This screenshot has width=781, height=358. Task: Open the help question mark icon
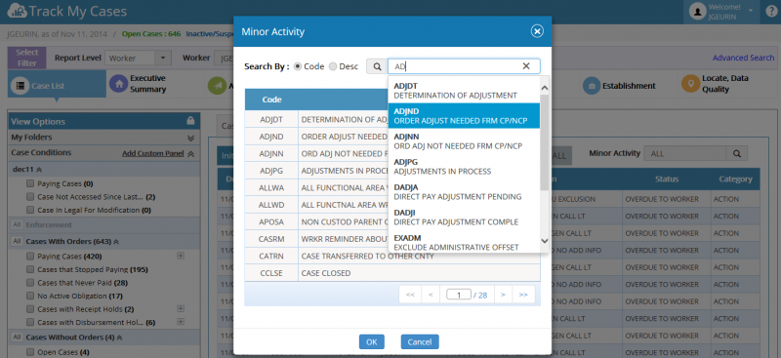click(770, 12)
